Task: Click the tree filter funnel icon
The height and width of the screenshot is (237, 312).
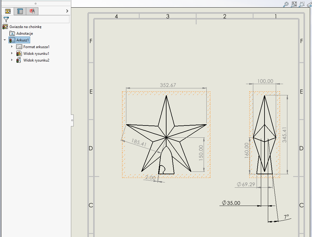Action: (x=6, y=19)
